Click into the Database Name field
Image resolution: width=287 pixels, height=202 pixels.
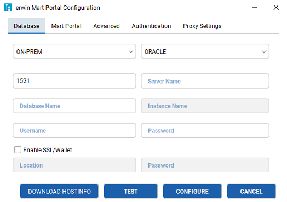(74, 106)
